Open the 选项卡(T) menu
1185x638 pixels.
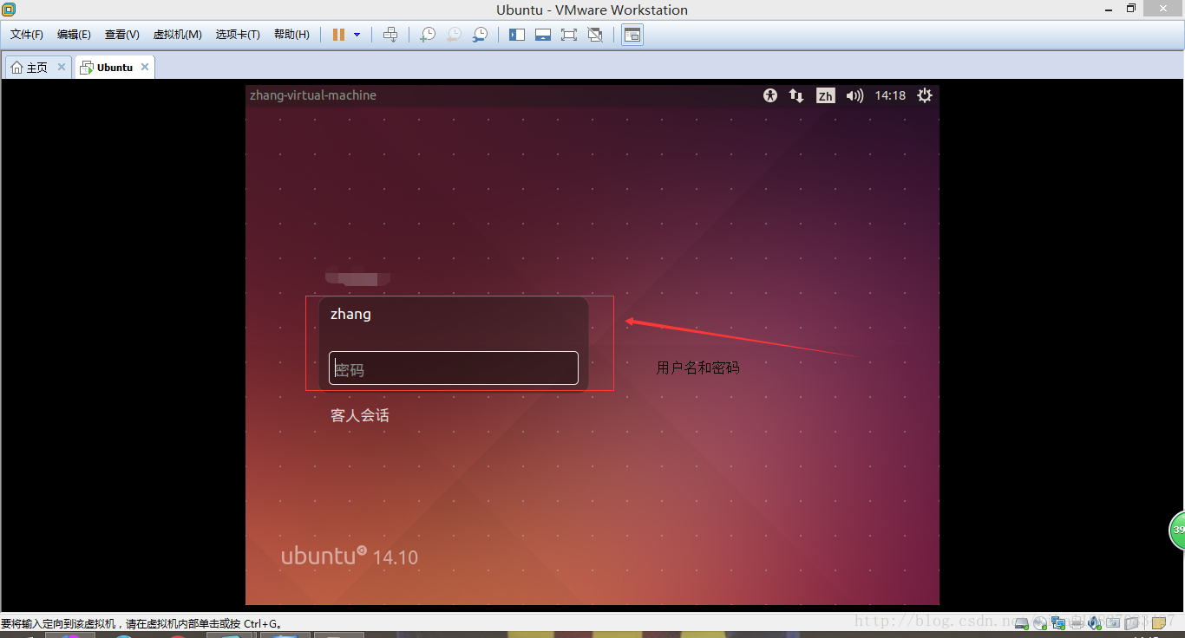[238, 35]
